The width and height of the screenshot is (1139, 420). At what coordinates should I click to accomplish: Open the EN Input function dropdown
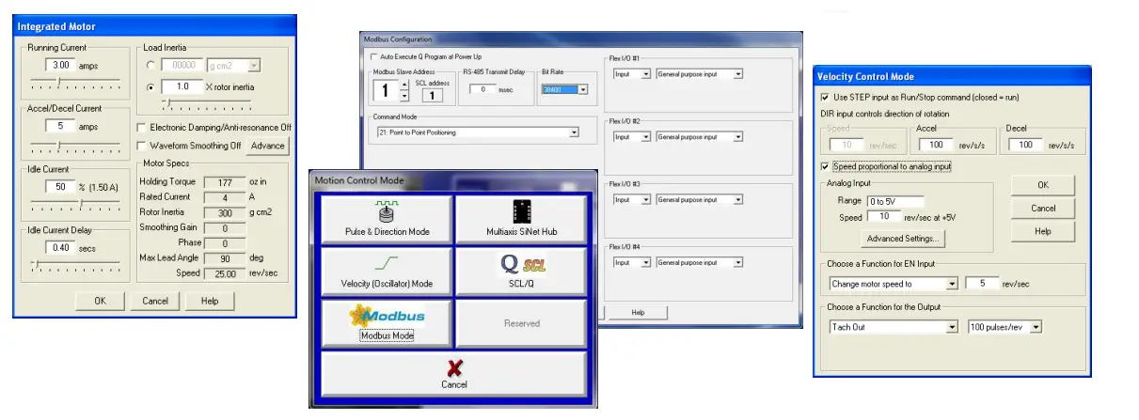952,283
